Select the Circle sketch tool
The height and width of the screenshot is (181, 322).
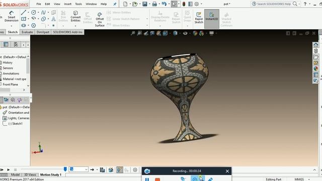(x=34, y=13)
